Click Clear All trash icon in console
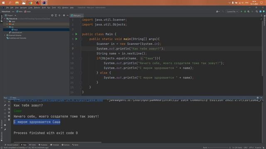Viewport: 266px width, 149px height. (9, 120)
